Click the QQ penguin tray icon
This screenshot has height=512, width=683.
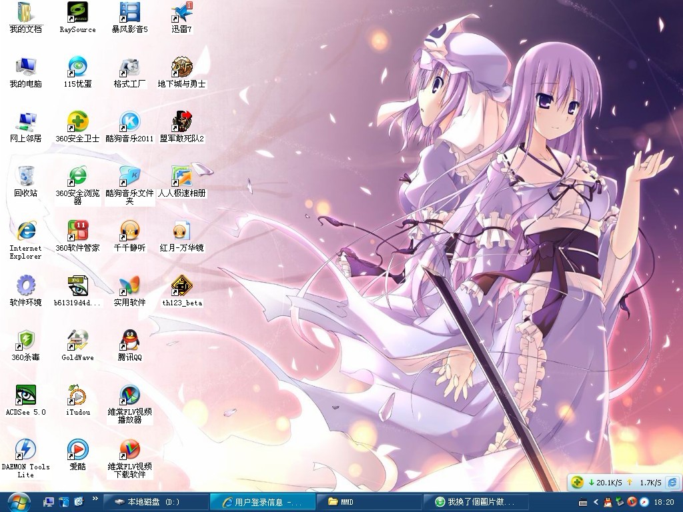pos(607,501)
